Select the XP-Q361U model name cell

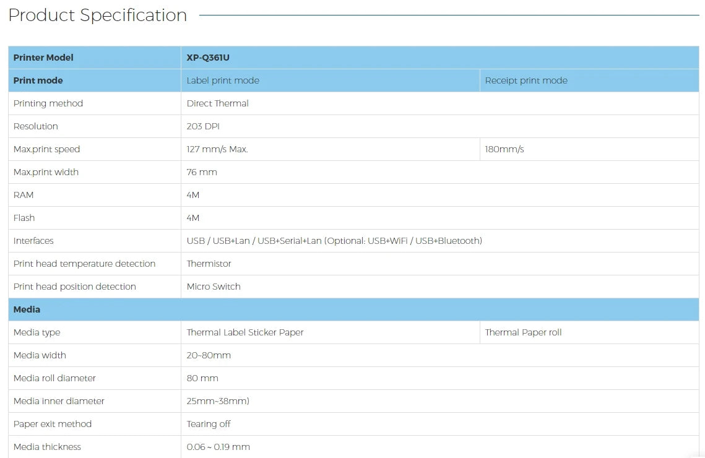pyautogui.click(x=208, y=58)
